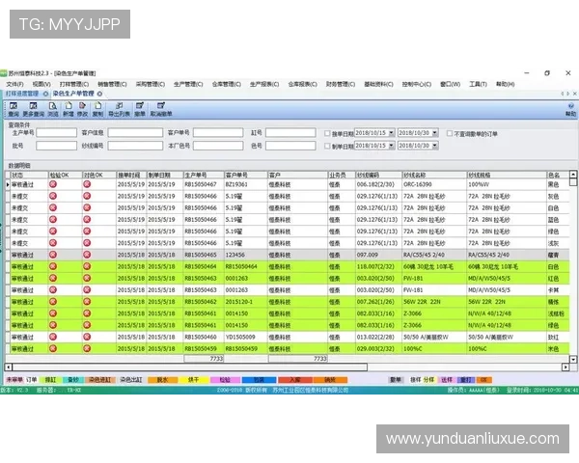Screen dimensions: 579x463
Task: Click the 生产单号 input field
Action: [x=58, y=133]
